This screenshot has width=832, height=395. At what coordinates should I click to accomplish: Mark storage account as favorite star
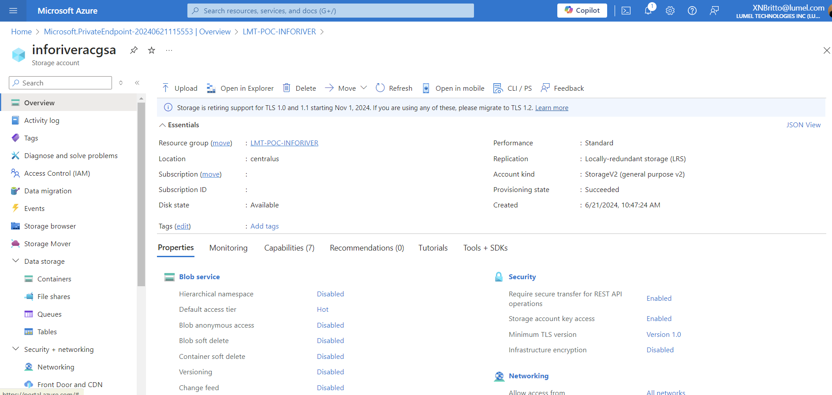pyautogui.click(x=151, y=50)
